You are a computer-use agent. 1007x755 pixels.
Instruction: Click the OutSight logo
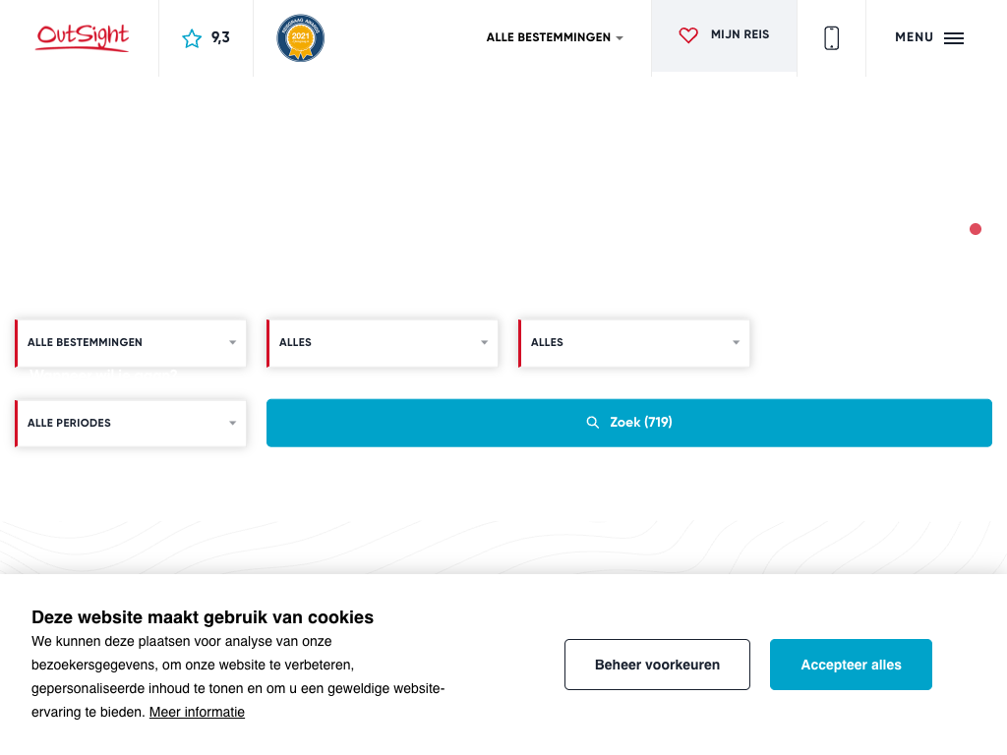pos(83,37)
